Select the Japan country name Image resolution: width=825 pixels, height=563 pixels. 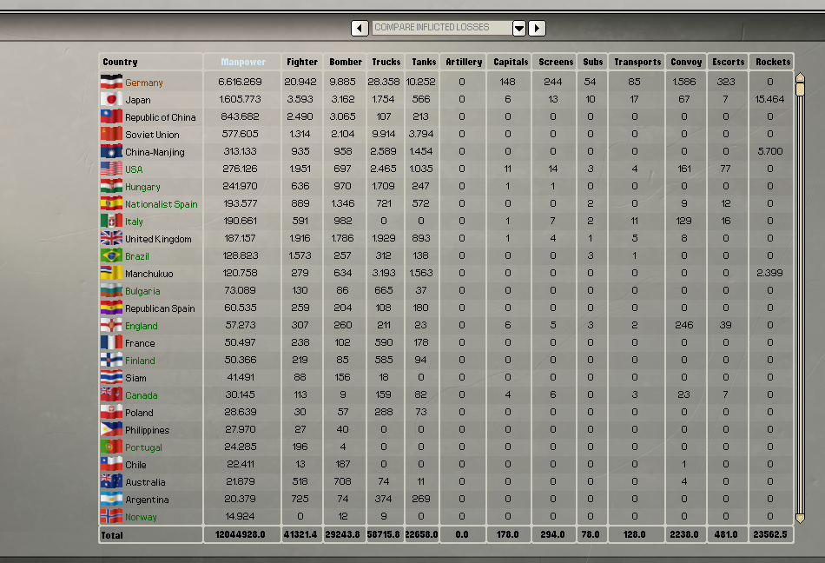[x=138, y=100]
